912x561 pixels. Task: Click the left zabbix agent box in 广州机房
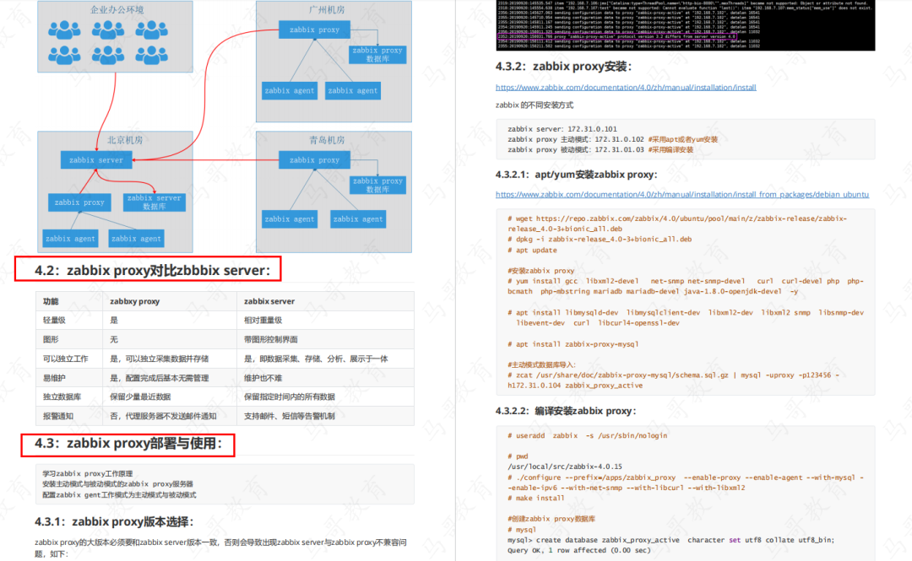pyautogui.click(x=289, y=91)
